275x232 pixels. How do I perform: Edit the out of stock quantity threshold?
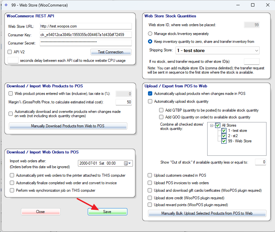coord(261,162)
